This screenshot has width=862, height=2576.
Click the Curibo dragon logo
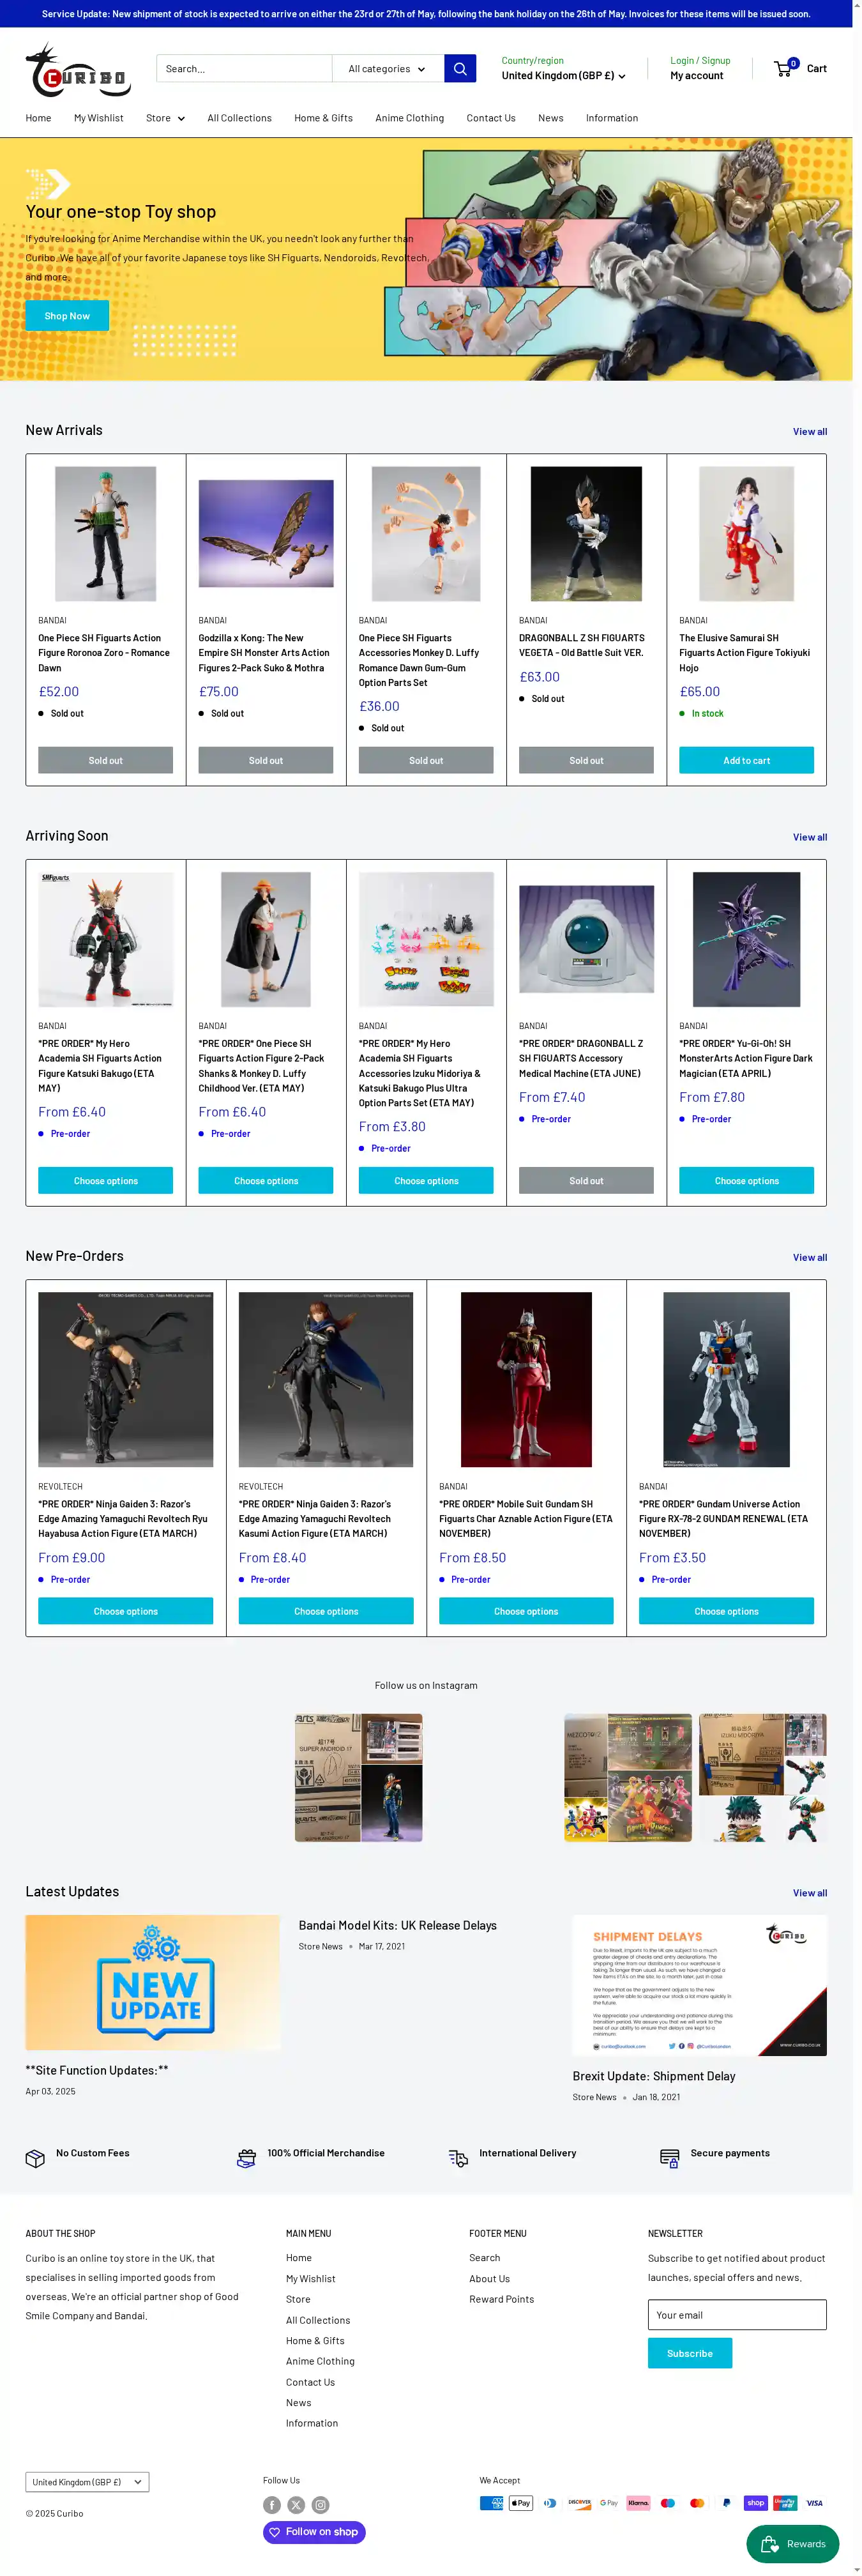[78, 69]
